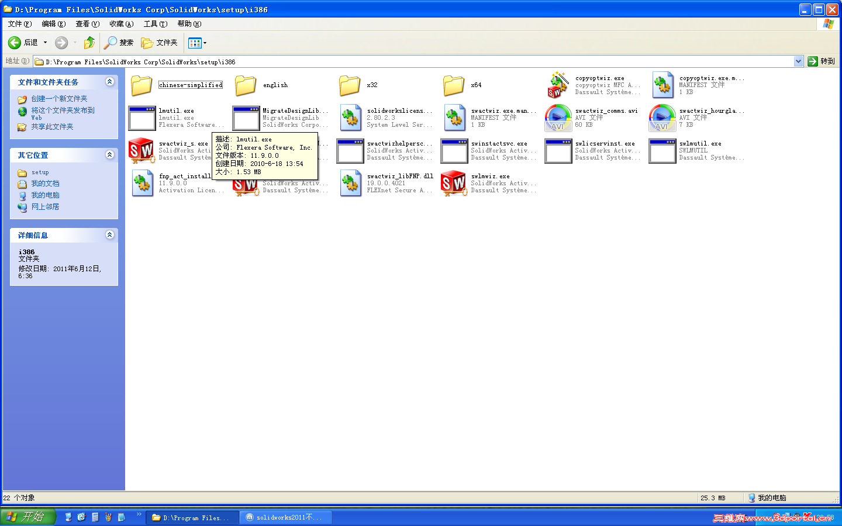This screenshot has width=842, height=526.
Task: Open the 收藏(A) menu
Action: 122,24
